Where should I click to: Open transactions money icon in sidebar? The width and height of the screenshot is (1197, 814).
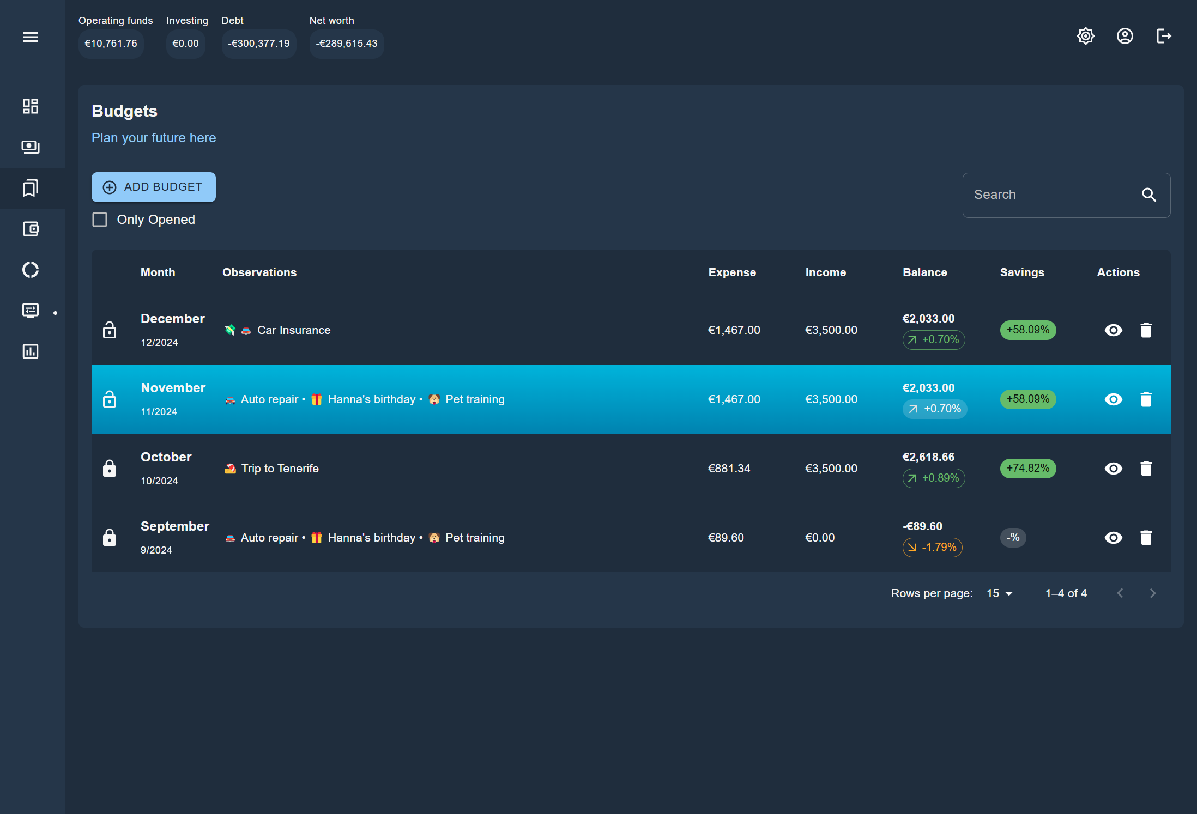[x=31, y=147]
